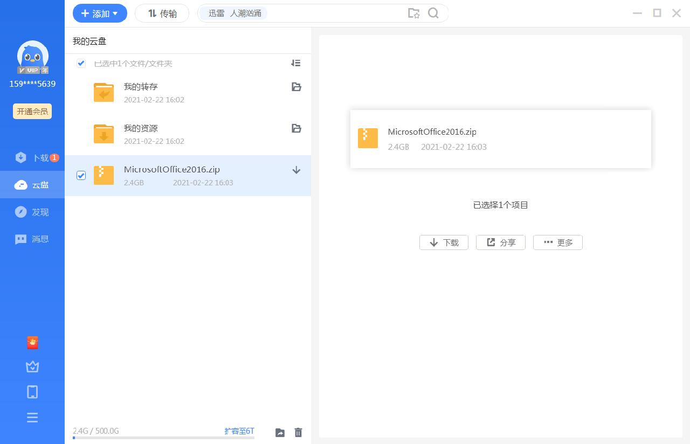690x444 pixels.
Task: Download MicrosoftOffice2016.zip via its arrow icon
Action: [x=296, y=170]
